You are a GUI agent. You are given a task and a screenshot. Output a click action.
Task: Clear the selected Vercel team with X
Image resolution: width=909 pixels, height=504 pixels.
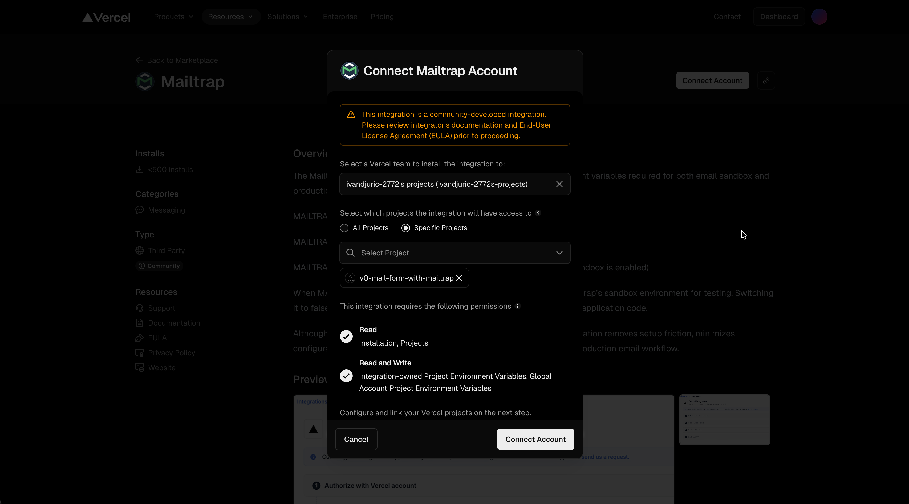coord(559,184)
